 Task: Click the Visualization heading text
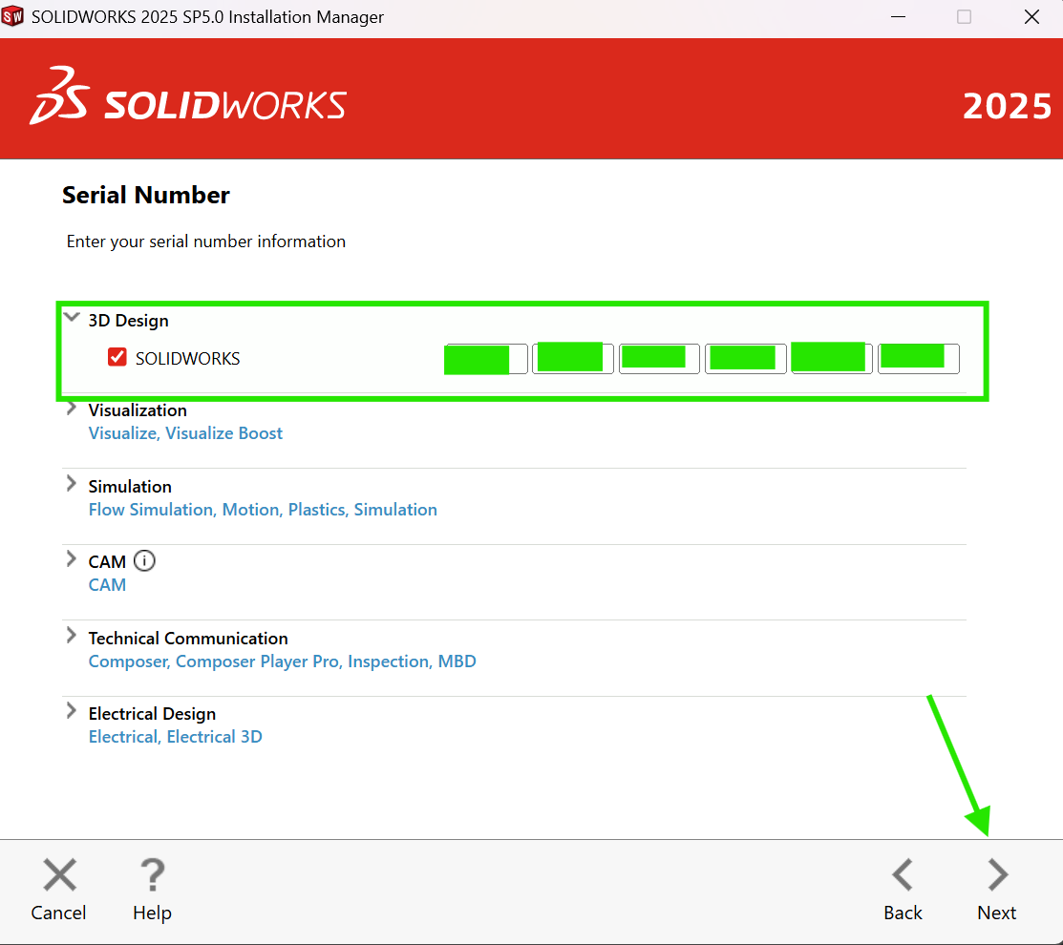point(138,410)
